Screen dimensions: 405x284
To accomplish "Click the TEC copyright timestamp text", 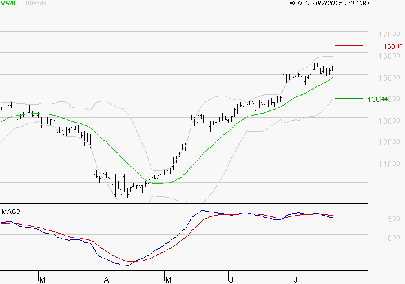I will click(x=330, y=3).
